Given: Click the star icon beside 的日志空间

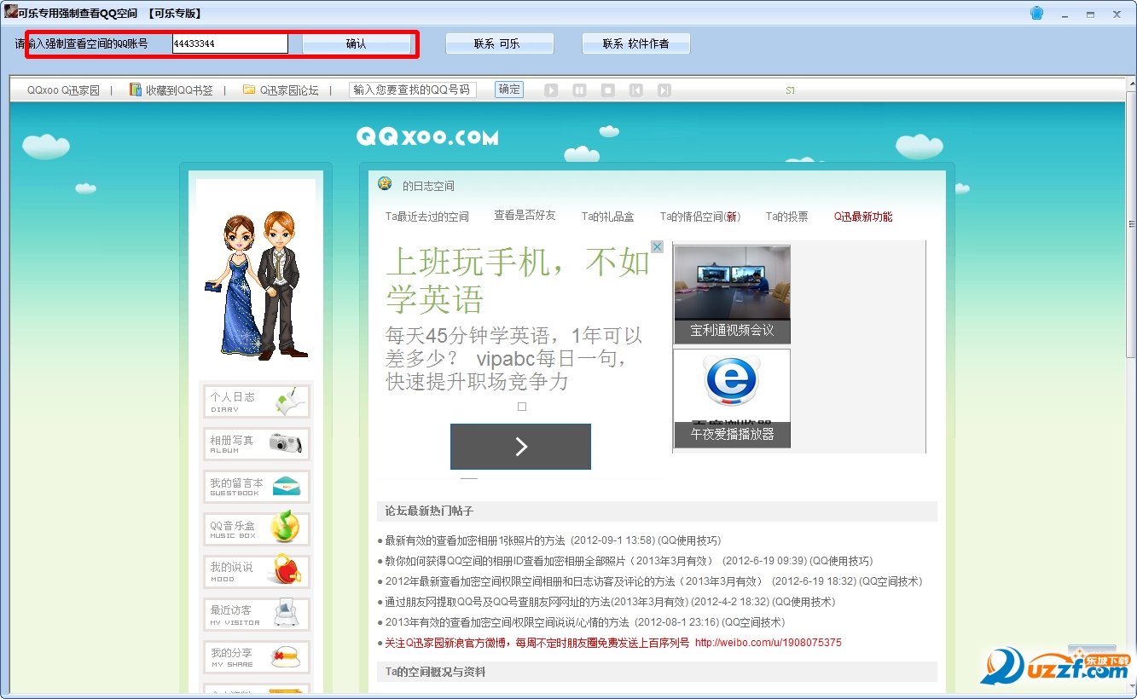Looking at the screenshot, I should [x=385, y=183].
